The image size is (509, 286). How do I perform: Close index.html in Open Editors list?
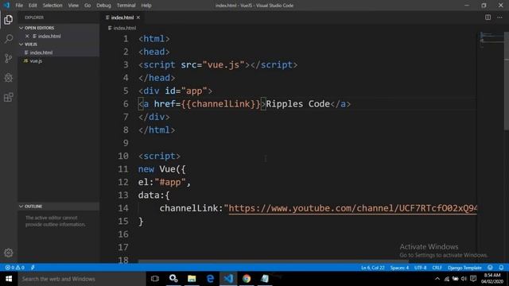pyautogui.click(x=27, y=36)
